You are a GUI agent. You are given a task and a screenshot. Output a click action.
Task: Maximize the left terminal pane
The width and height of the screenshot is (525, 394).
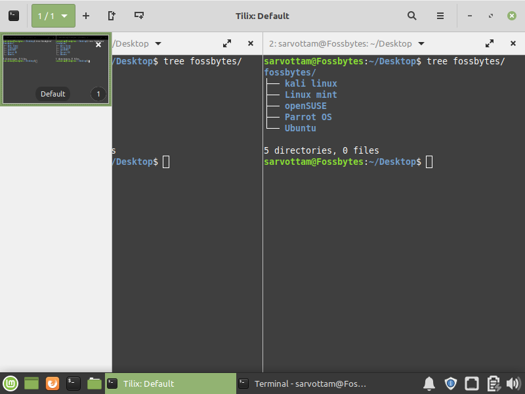click(227, 43)
